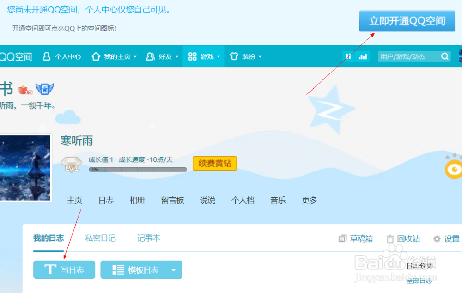Click the search magnifier icon

click(x=444, y=56)
